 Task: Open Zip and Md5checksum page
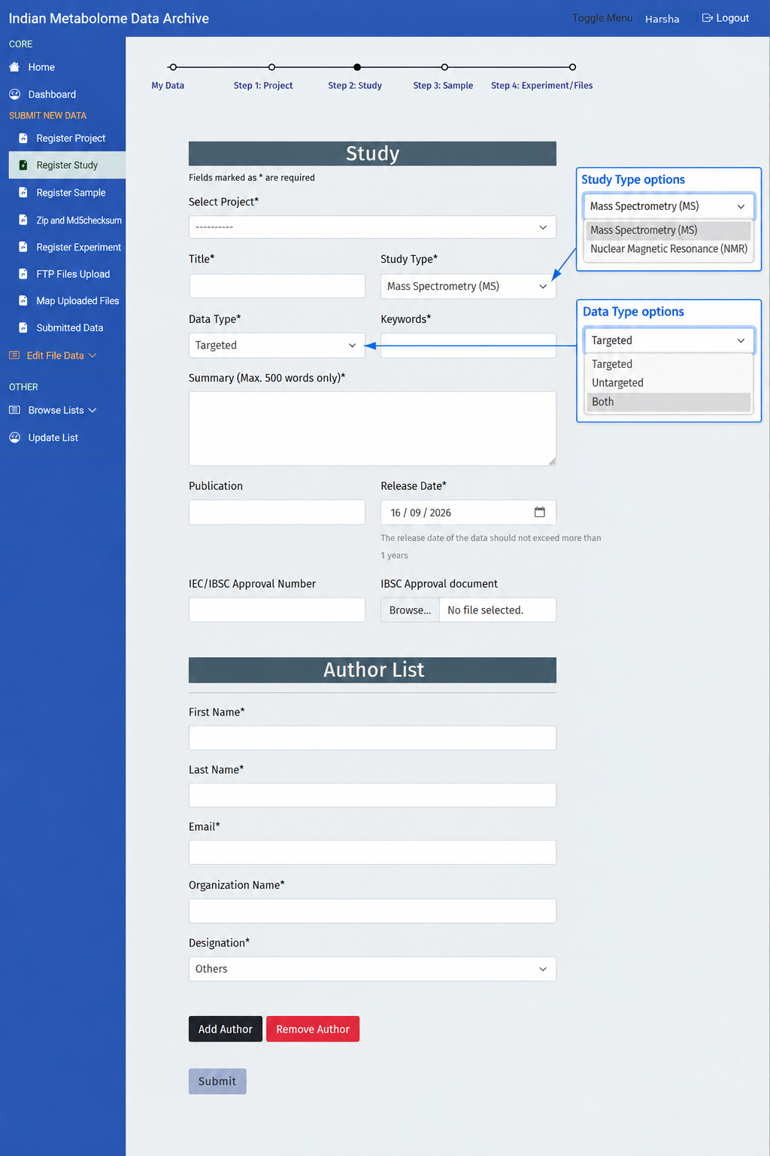pos(79,221)
